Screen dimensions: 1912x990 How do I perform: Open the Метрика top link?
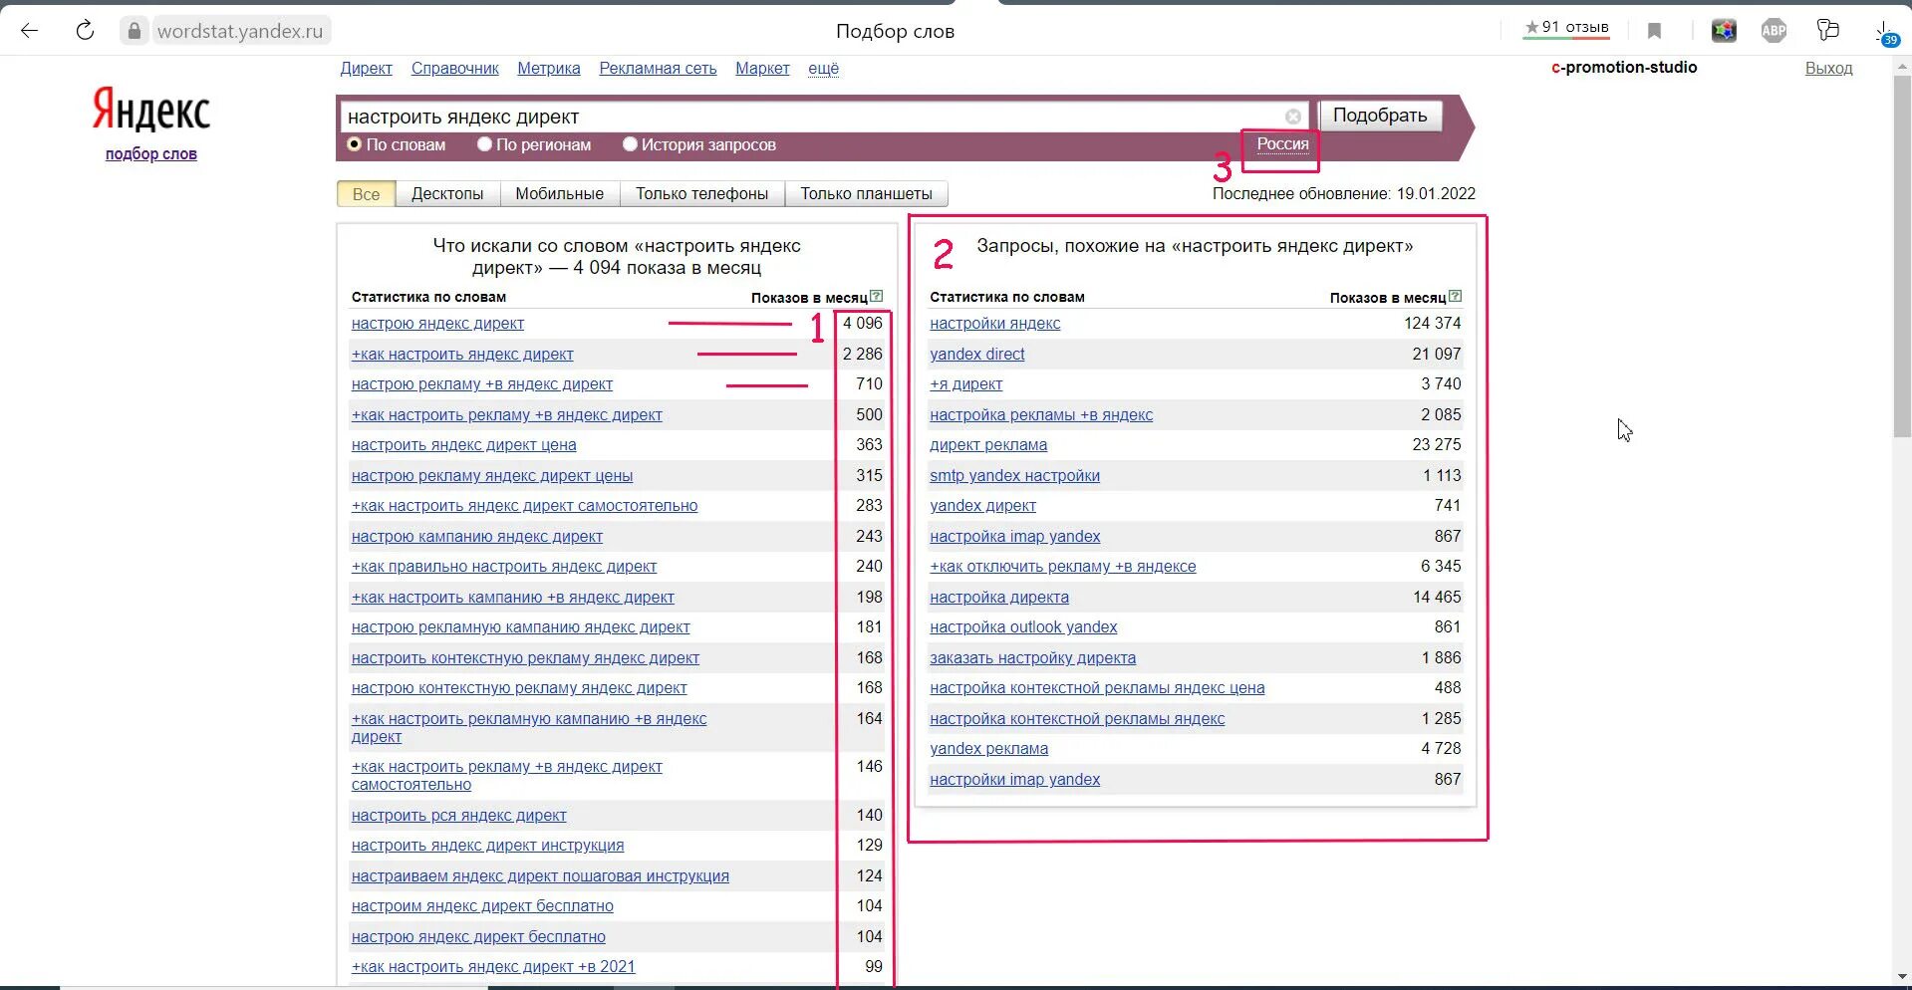(548, 69)
